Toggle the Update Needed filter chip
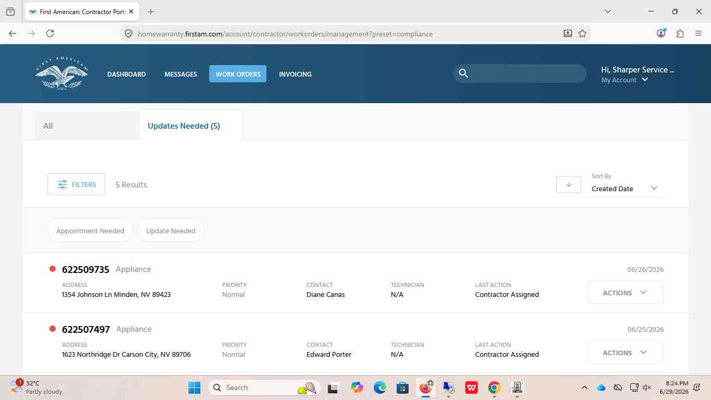The width and height of the screenshot is (711, 400). point(171,231)
